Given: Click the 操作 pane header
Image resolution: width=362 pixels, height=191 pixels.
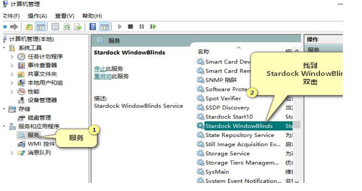Looking at the screenshot, I should click(x=323, y=40).
